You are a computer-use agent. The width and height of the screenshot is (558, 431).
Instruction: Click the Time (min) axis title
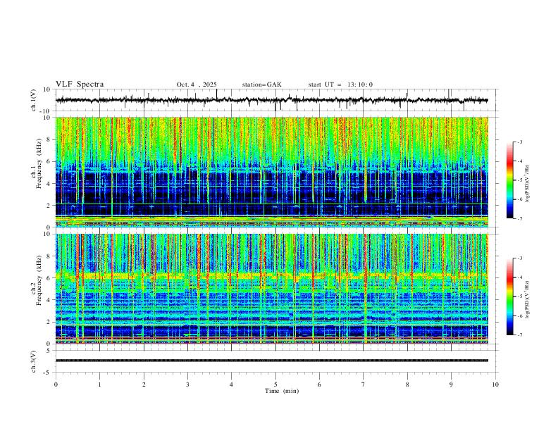(x=282, y=391)
